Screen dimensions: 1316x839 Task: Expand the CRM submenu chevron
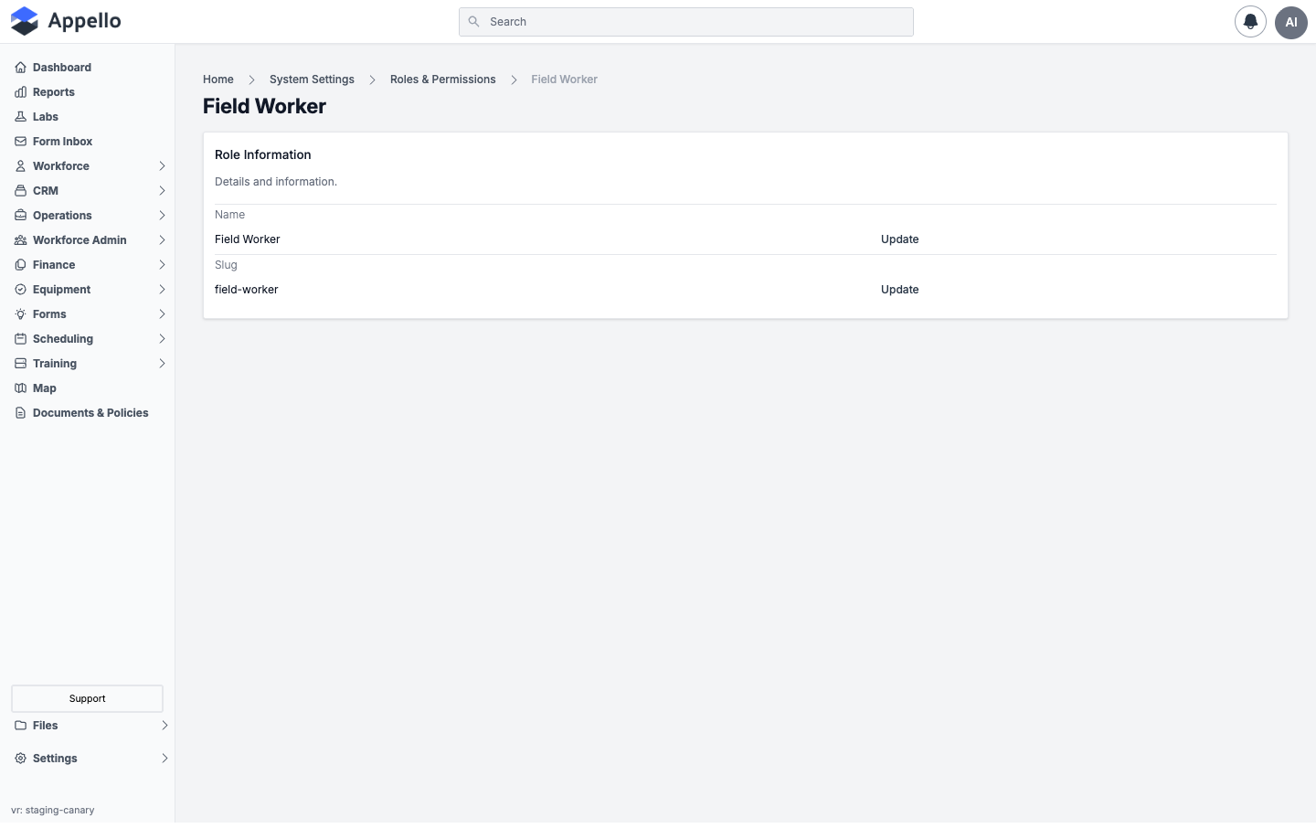tap(162, 191)
